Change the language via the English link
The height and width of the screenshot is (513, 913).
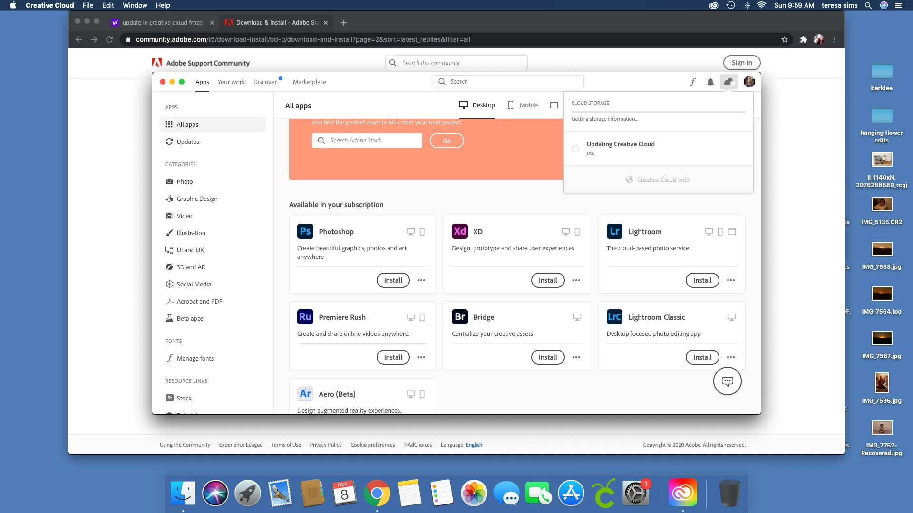474,445
